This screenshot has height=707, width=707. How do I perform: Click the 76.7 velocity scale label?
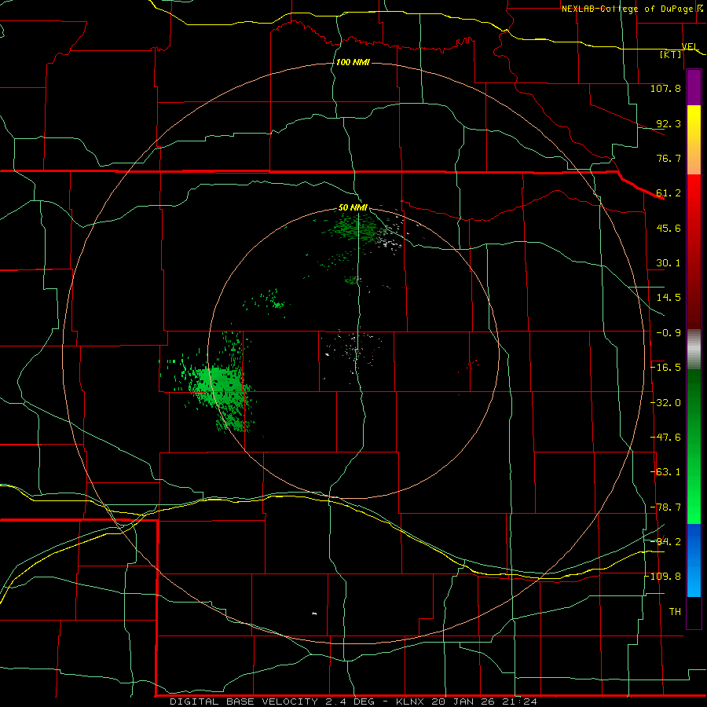pyautogui.click(x=669, y=158)
